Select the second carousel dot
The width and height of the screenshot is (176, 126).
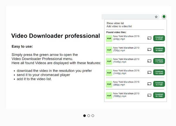coord(89,116)
